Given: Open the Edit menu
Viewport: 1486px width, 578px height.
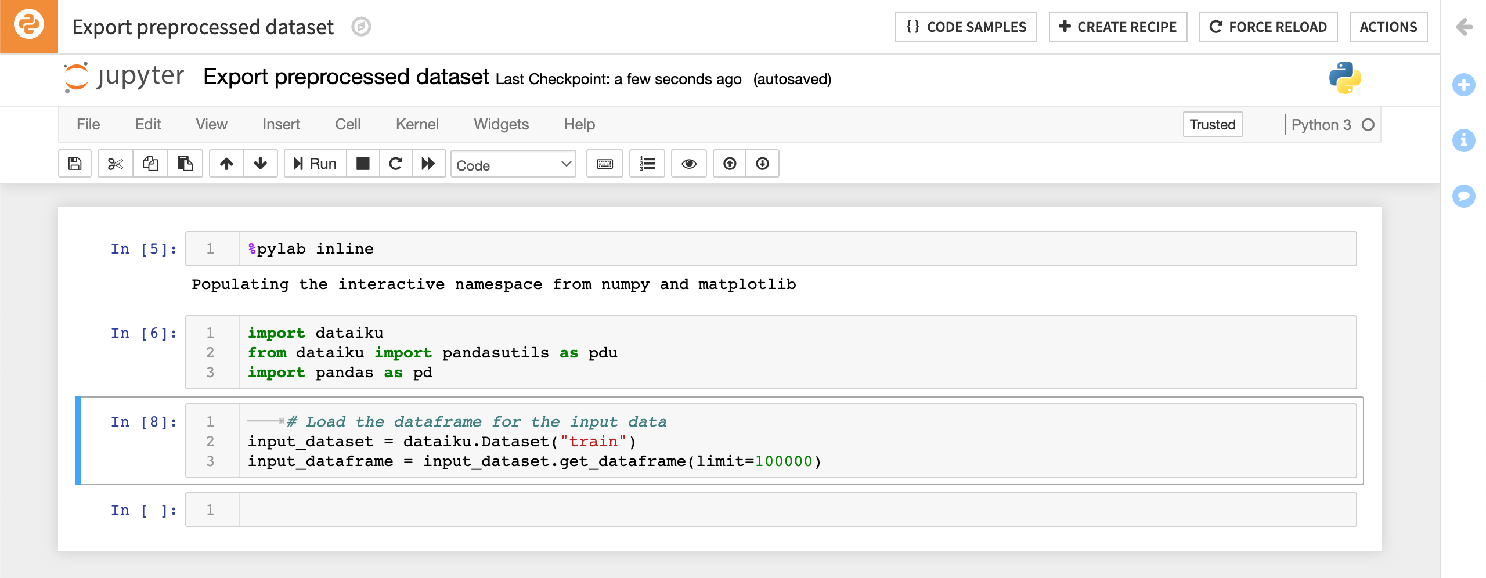Looking at the screenshot, I should point(148,124).
